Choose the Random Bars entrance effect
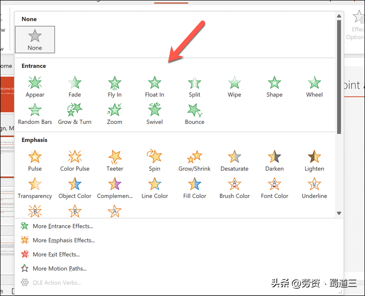 click(x=35, y=114)
